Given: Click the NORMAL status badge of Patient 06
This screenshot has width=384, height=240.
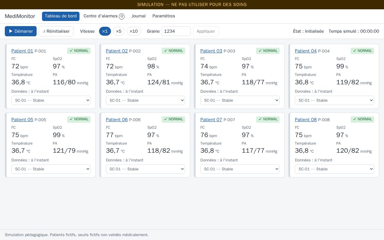Looking at the screenshot, I should [173, 119].
